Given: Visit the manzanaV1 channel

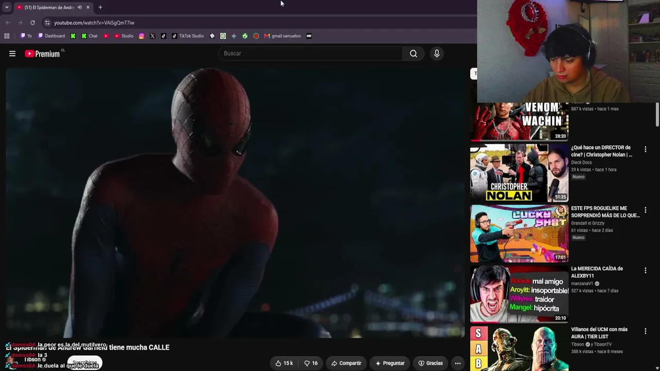Looking at the screenshot, I should pos(583,283).
